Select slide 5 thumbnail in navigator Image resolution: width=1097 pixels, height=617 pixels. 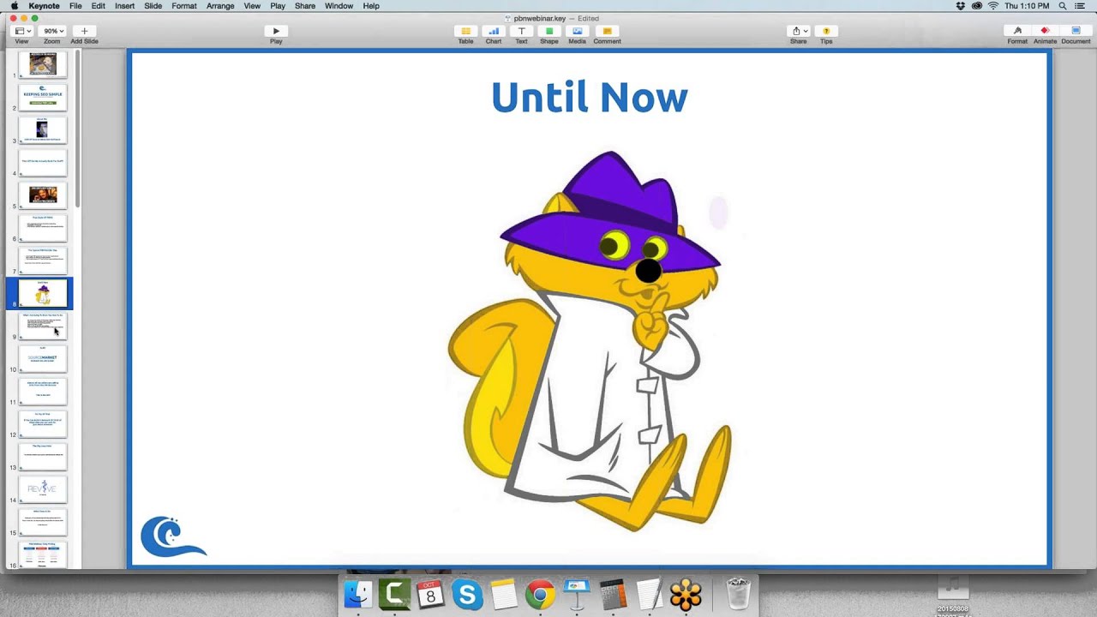43,195
